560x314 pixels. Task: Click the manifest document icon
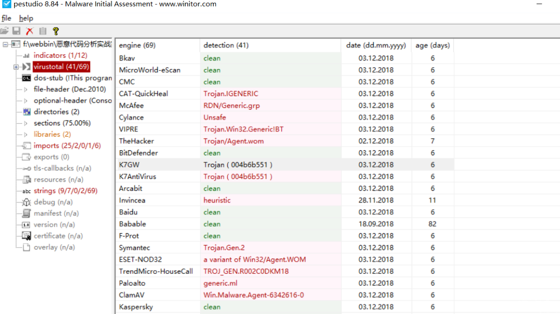(26, 213)
